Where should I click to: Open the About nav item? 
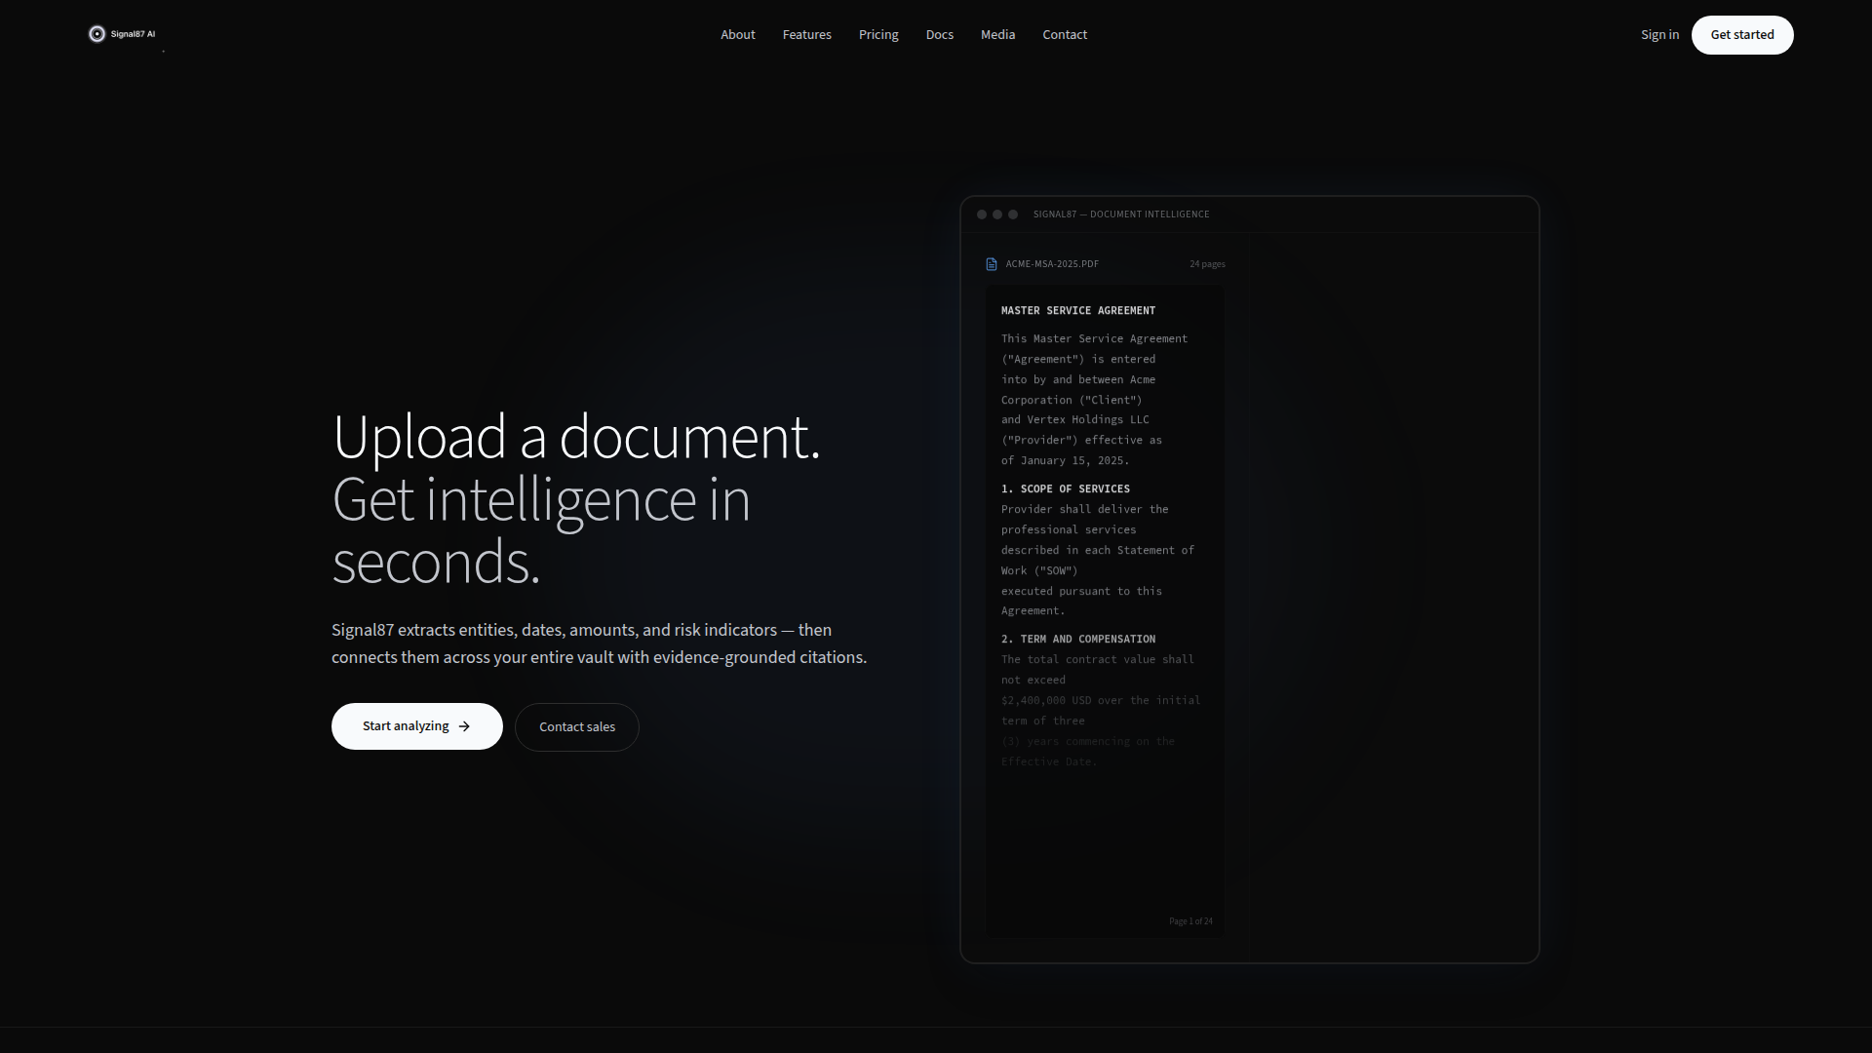tap(737, 35)
